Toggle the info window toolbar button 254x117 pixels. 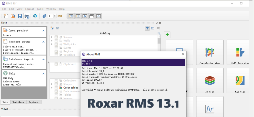pos(99,16)
